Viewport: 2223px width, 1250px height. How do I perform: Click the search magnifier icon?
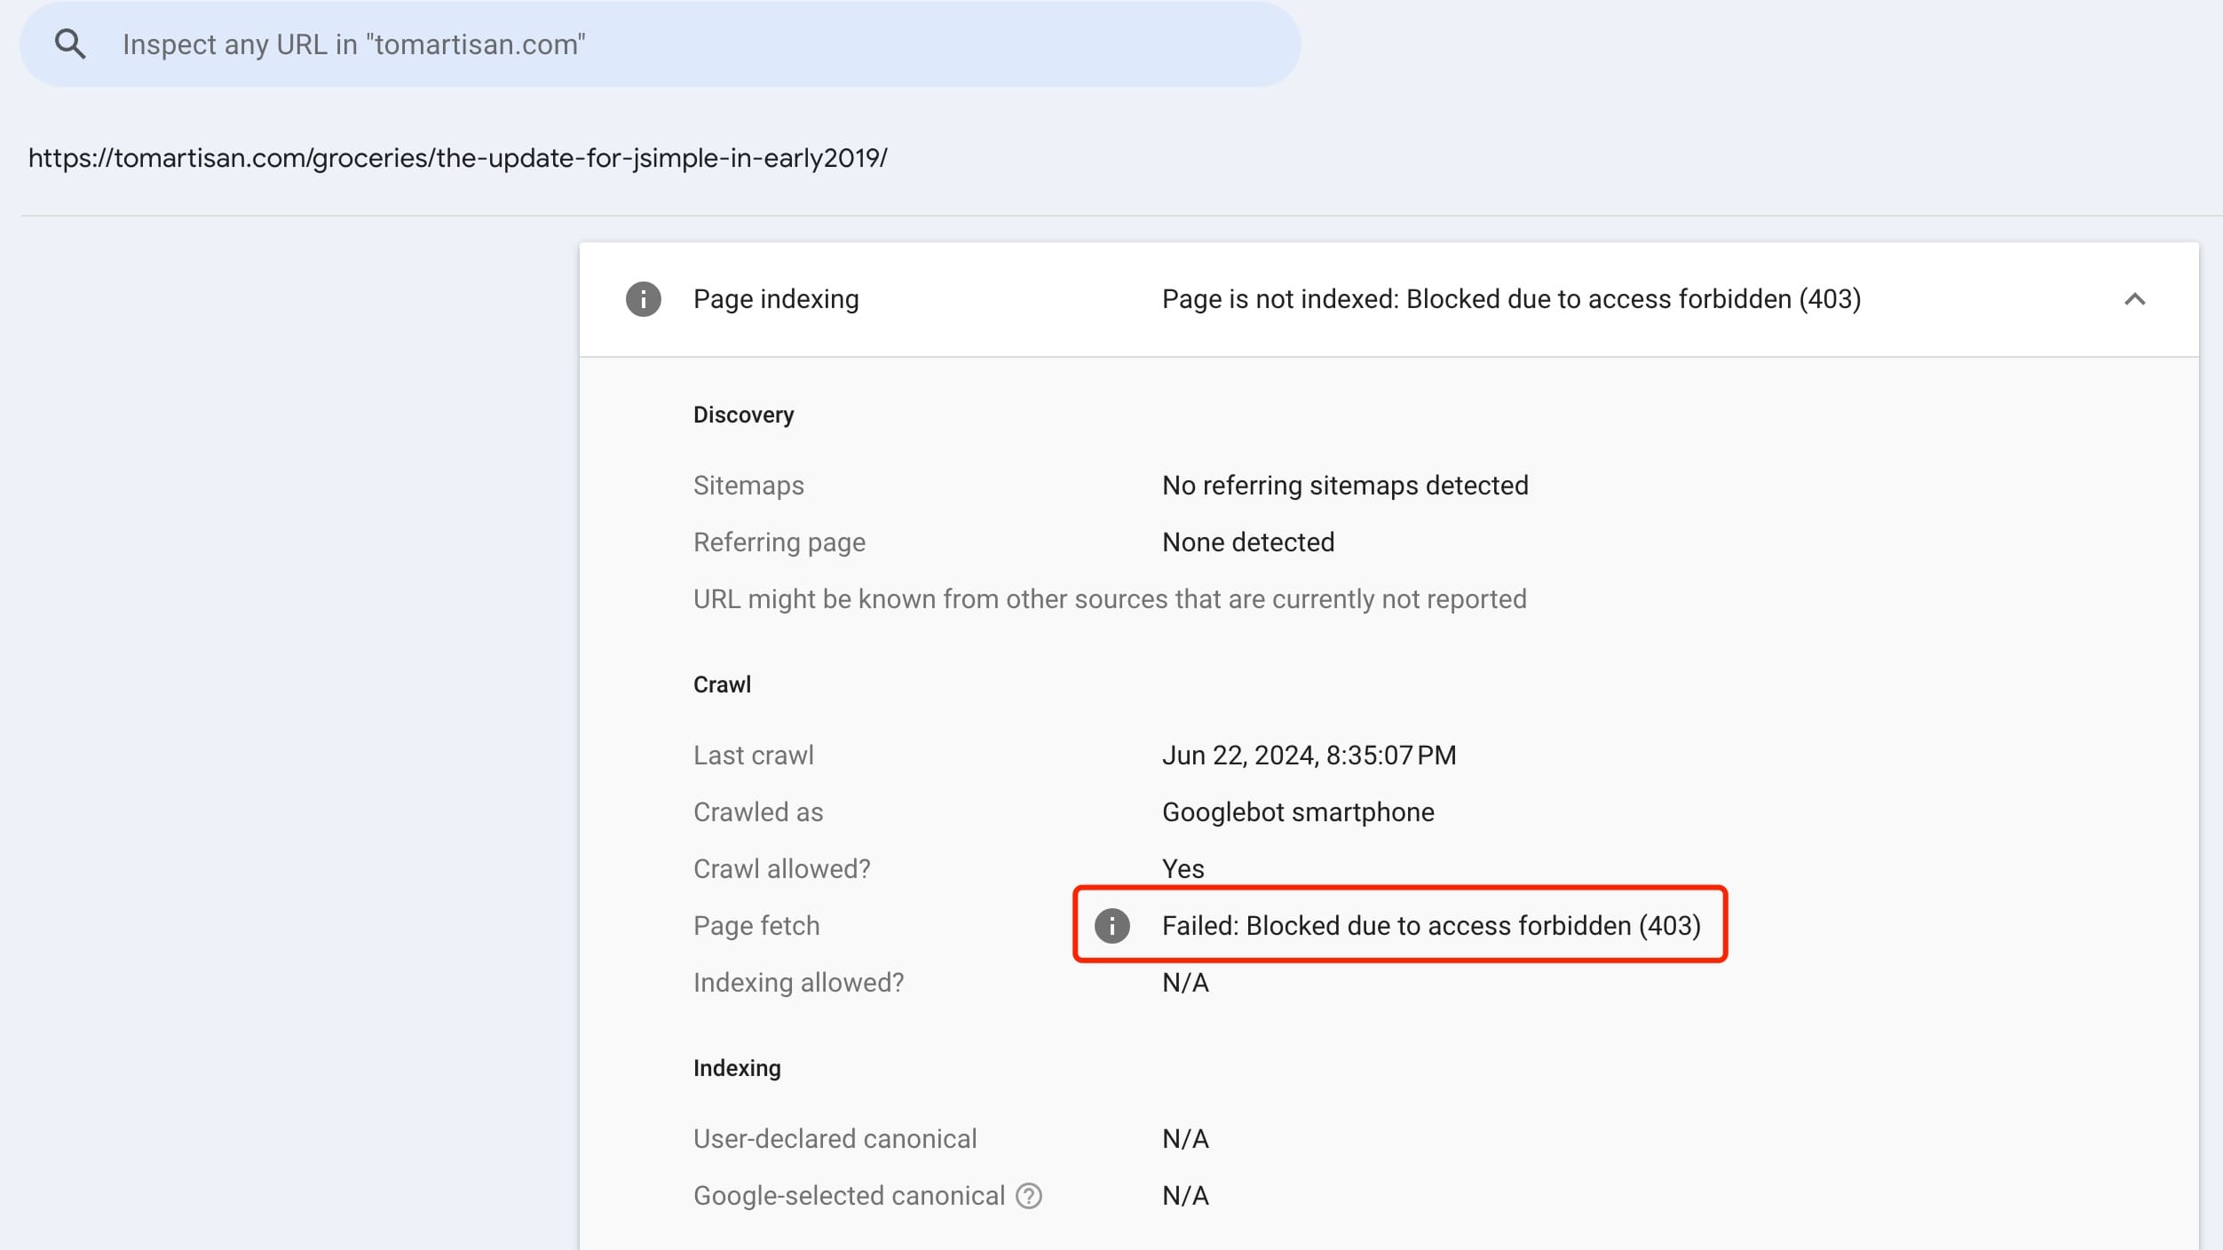70,44
